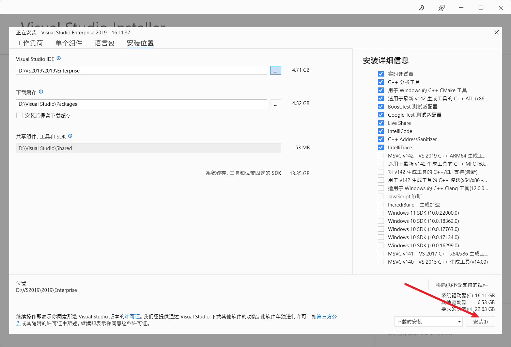Uncheck 实时调试器 component

[x=381, y=74]
